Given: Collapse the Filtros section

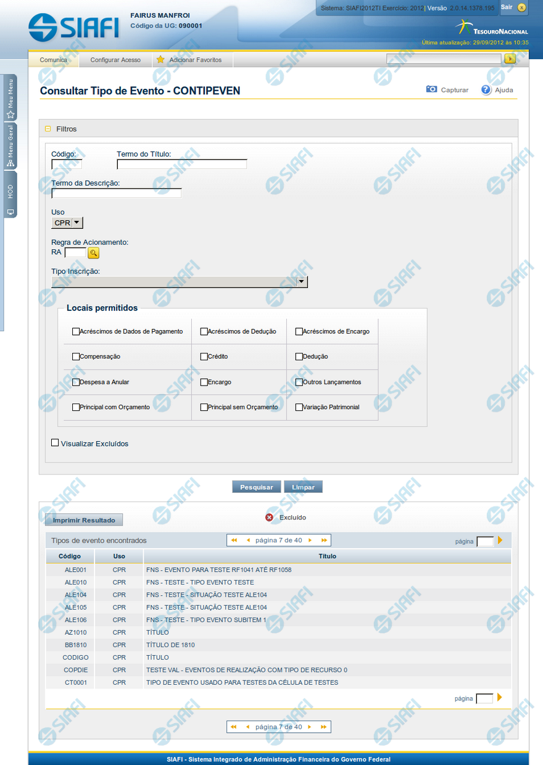Looking at the screenshot, I should click(48, 129).
